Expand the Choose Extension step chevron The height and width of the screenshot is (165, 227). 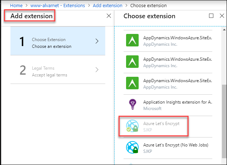(97, 41)
